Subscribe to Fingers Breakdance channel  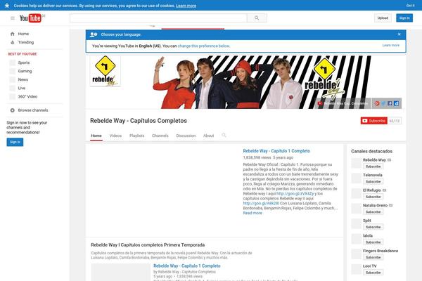[x=373, y=257]
